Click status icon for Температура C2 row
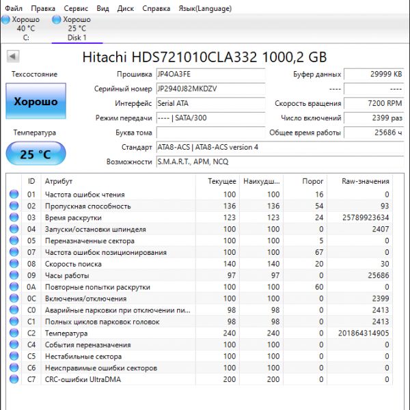This screenshot has width=410, height=410. pyautogui.click(x=14, y=333)
